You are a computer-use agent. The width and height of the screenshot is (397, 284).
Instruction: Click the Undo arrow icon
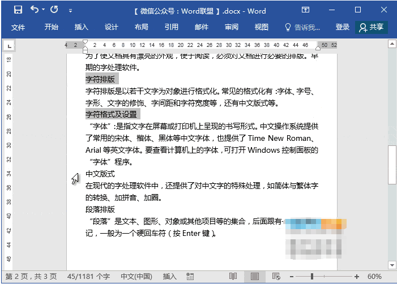click(x=35, y=10)
